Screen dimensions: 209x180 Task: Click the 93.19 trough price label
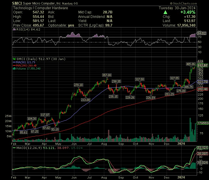pyautogui.click(x=55, y=129)
